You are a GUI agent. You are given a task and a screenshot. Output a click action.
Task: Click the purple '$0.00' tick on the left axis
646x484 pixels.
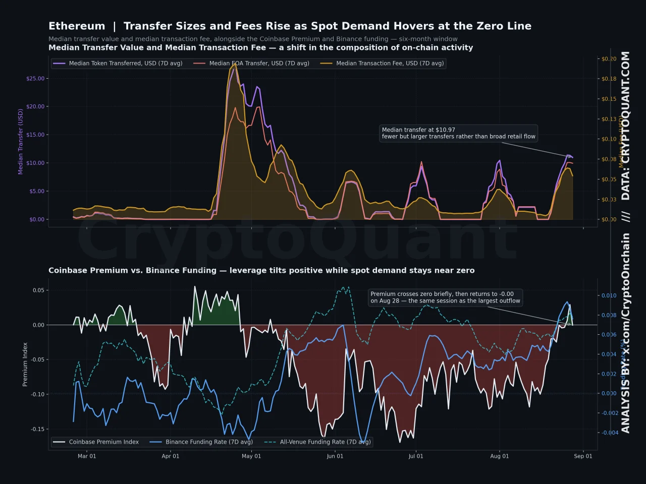(x=36, y=220)
